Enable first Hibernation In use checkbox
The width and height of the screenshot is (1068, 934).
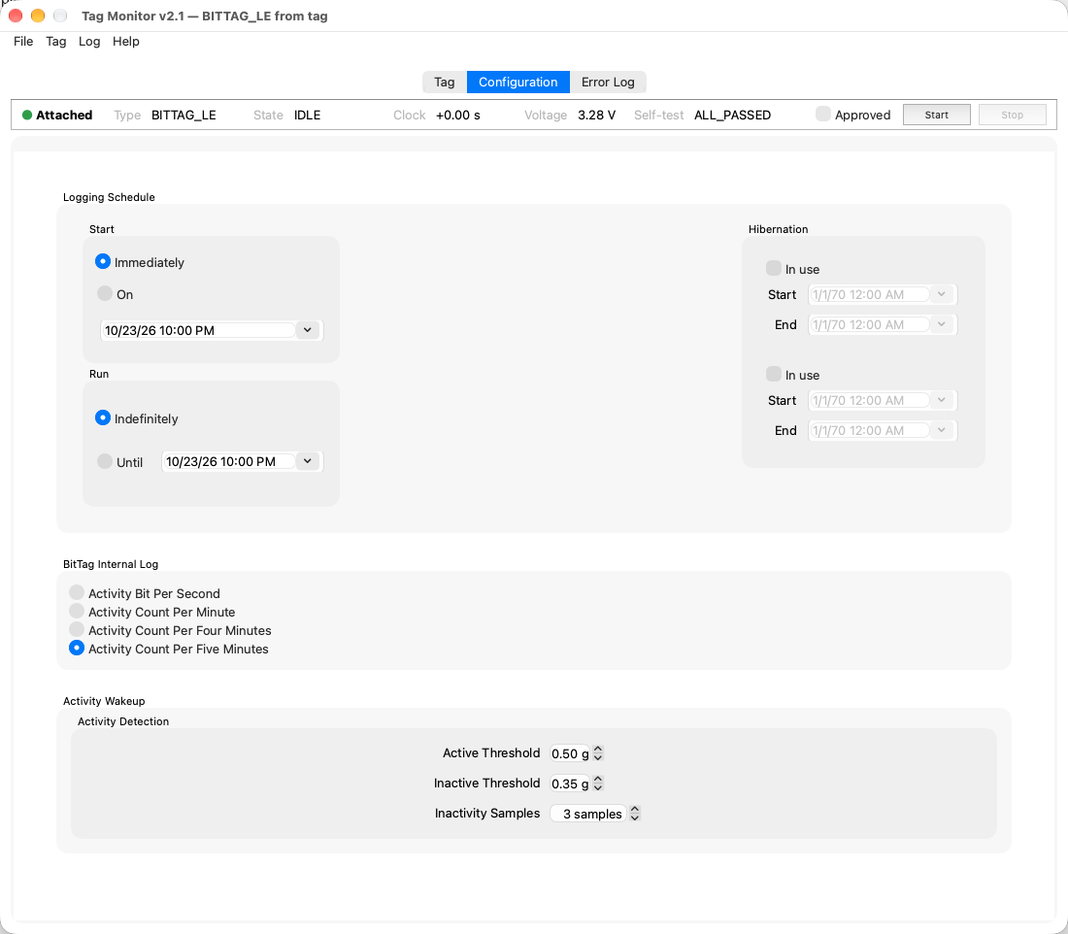774,268
